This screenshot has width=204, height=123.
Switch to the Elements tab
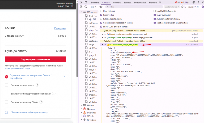coord(95,2)
